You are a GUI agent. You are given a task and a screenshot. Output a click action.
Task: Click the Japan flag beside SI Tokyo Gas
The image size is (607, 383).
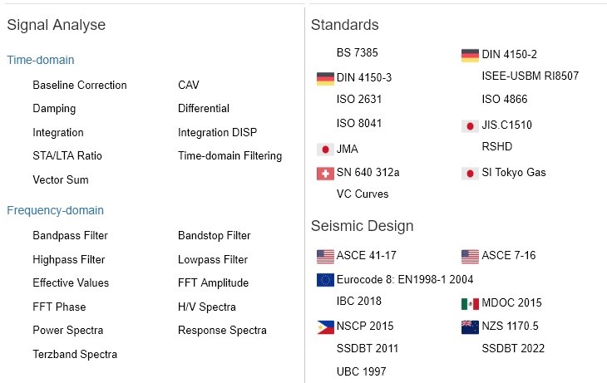pyautogui.click(x=470, y=174)
